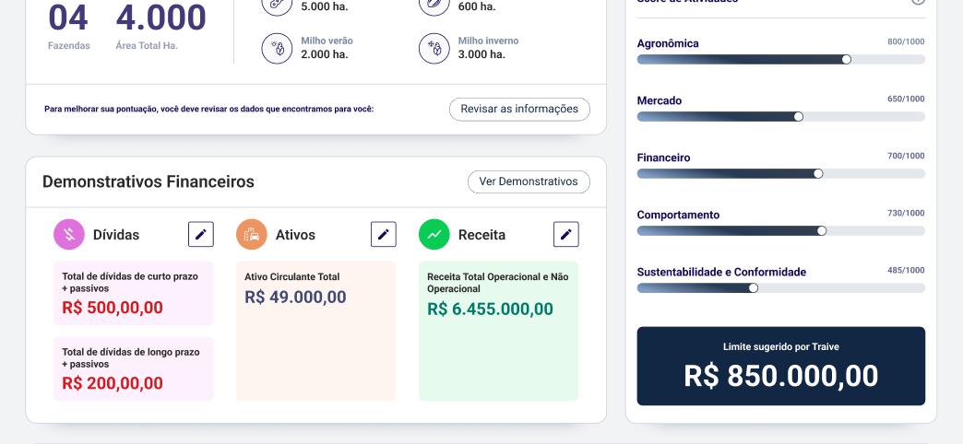Viewport: 963px width, 444px height.
Task: Click the Milho verão crop icon
Action: [x=277, y=49]
